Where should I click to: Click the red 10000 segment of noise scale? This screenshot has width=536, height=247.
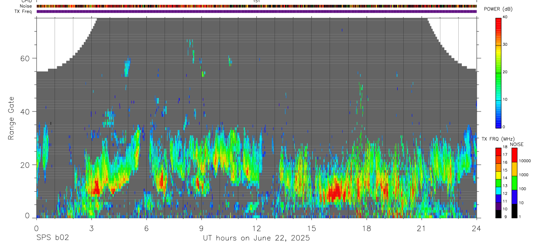[514, 155]
